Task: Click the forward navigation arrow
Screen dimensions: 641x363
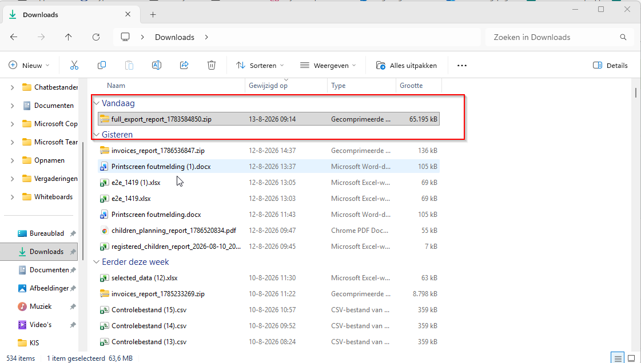Action: 41,37
